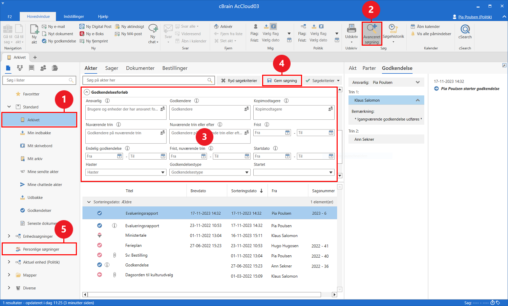508x306 pixels.
Task: Click the Gem søgning button
Action: pyautogui.click(x=282, y=80)
